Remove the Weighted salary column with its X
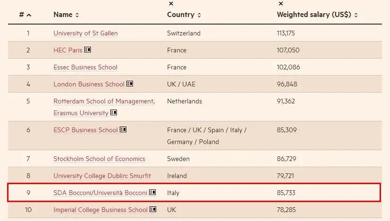 click(281, 3)
